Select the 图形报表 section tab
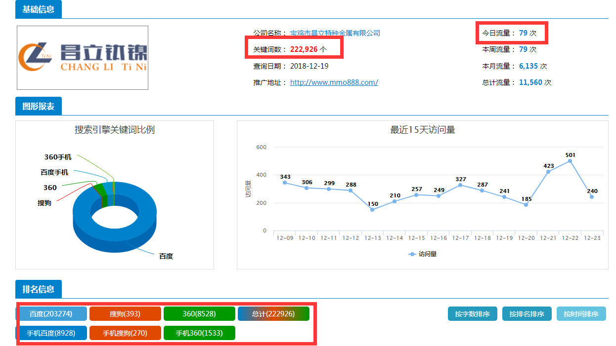The image size is (616, 346). [39, 106]
